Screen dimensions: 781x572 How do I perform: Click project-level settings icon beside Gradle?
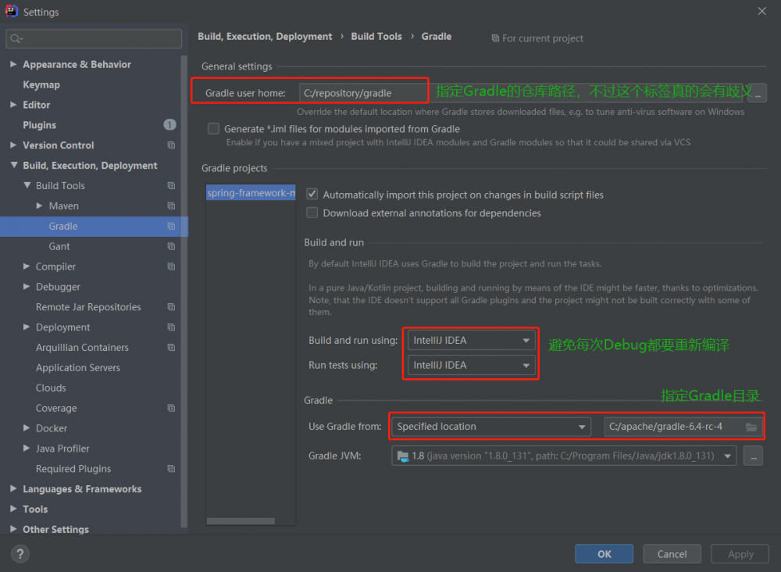tap(170, 226)
